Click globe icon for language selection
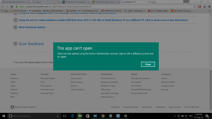Screen dimensions: 212x119 (12, 107)
